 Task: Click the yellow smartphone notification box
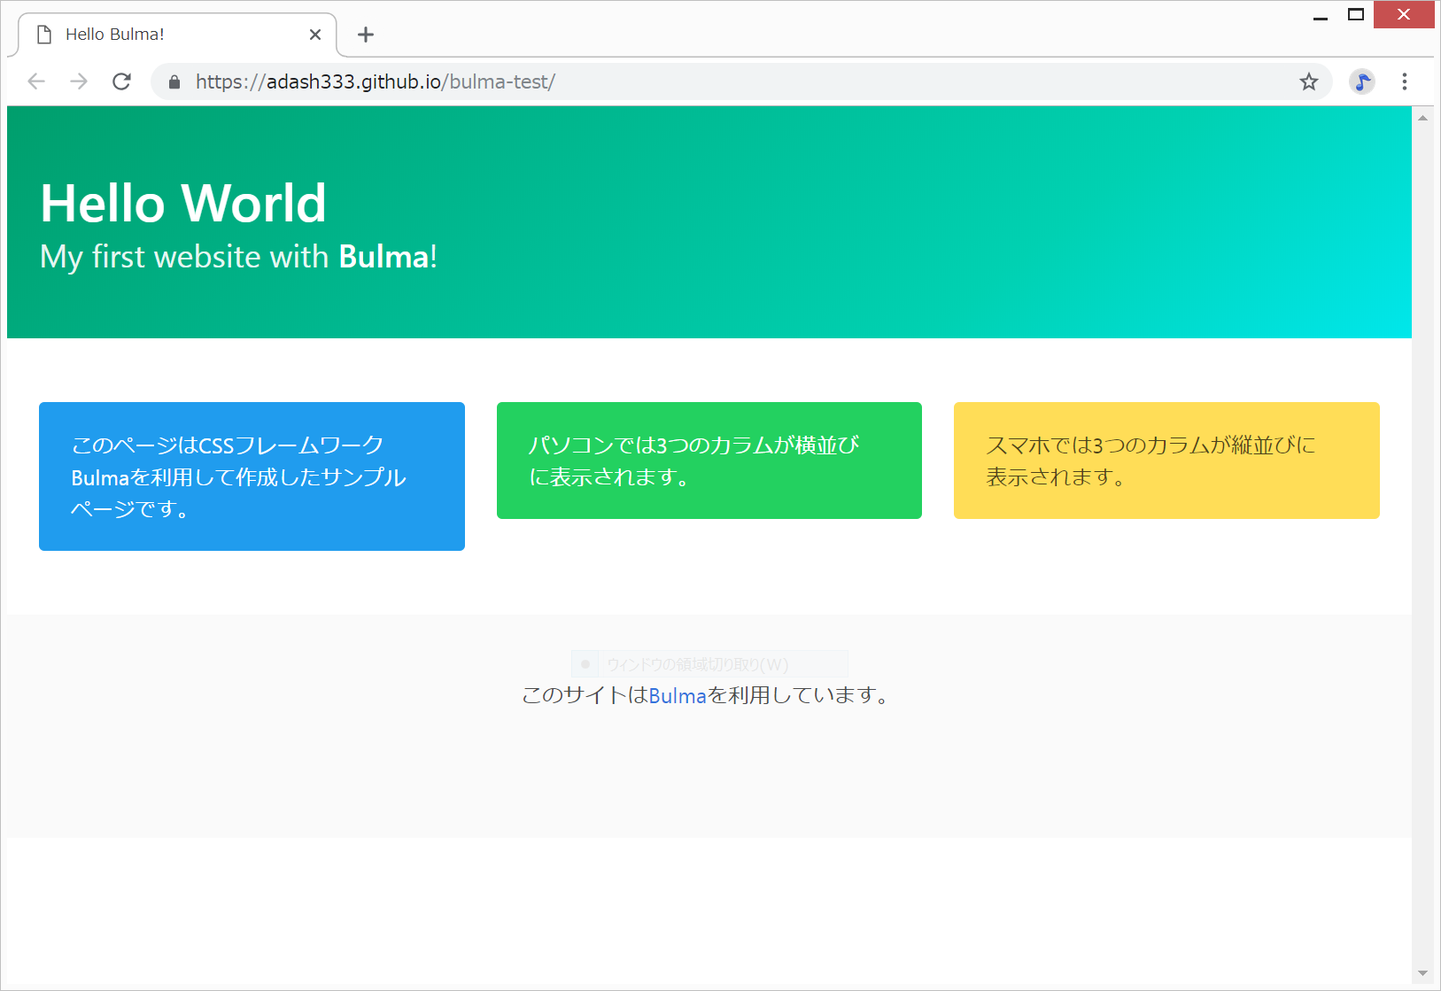click(1166, 461)
